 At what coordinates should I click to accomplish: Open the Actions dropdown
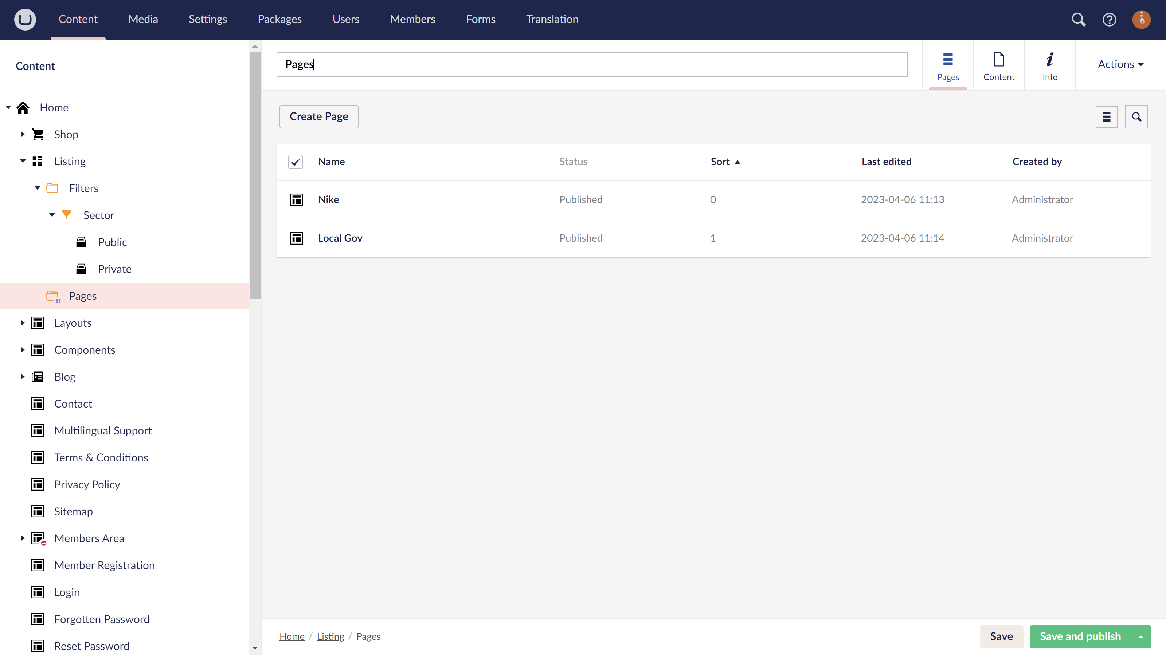tap(1120, 64)
